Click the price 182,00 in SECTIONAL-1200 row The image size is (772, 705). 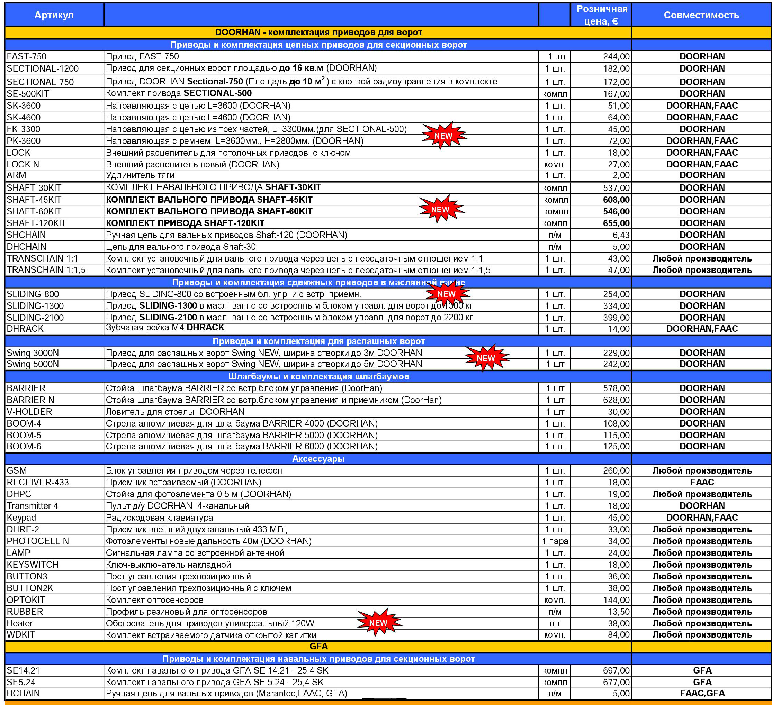click(x=616, y=68)
